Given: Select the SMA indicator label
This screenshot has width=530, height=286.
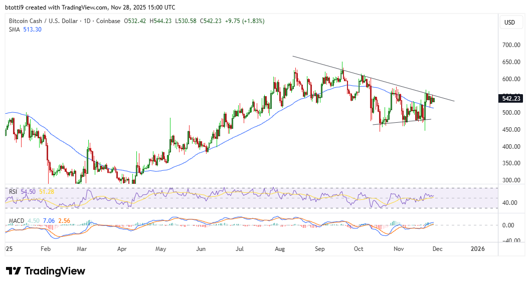Looking at the screenshot, I should tap(14, 30).
